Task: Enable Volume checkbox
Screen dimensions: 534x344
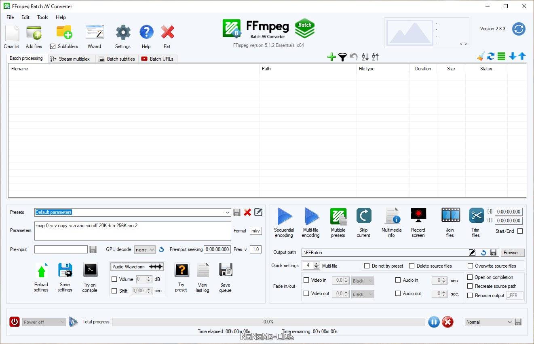Action: point(114,279)
